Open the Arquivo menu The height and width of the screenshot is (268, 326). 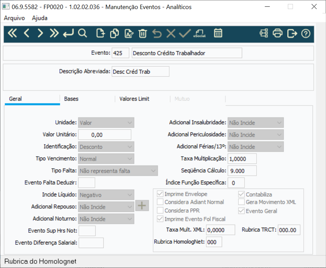pyautogui.click(x=14, y=18)
